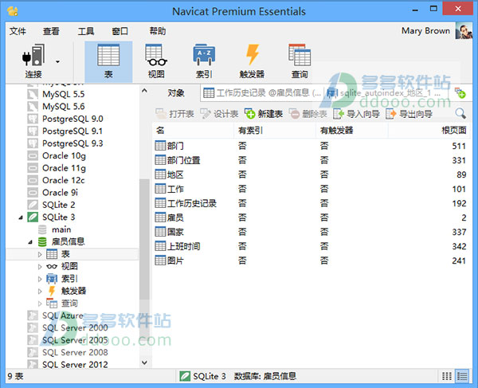Open the 帮助 menu
Image resolution: width=478 pixels, height=388 pixels.
158,31
